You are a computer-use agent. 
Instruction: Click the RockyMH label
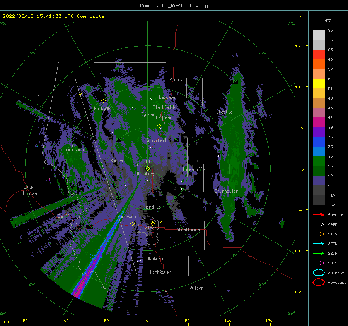point(102,109)
